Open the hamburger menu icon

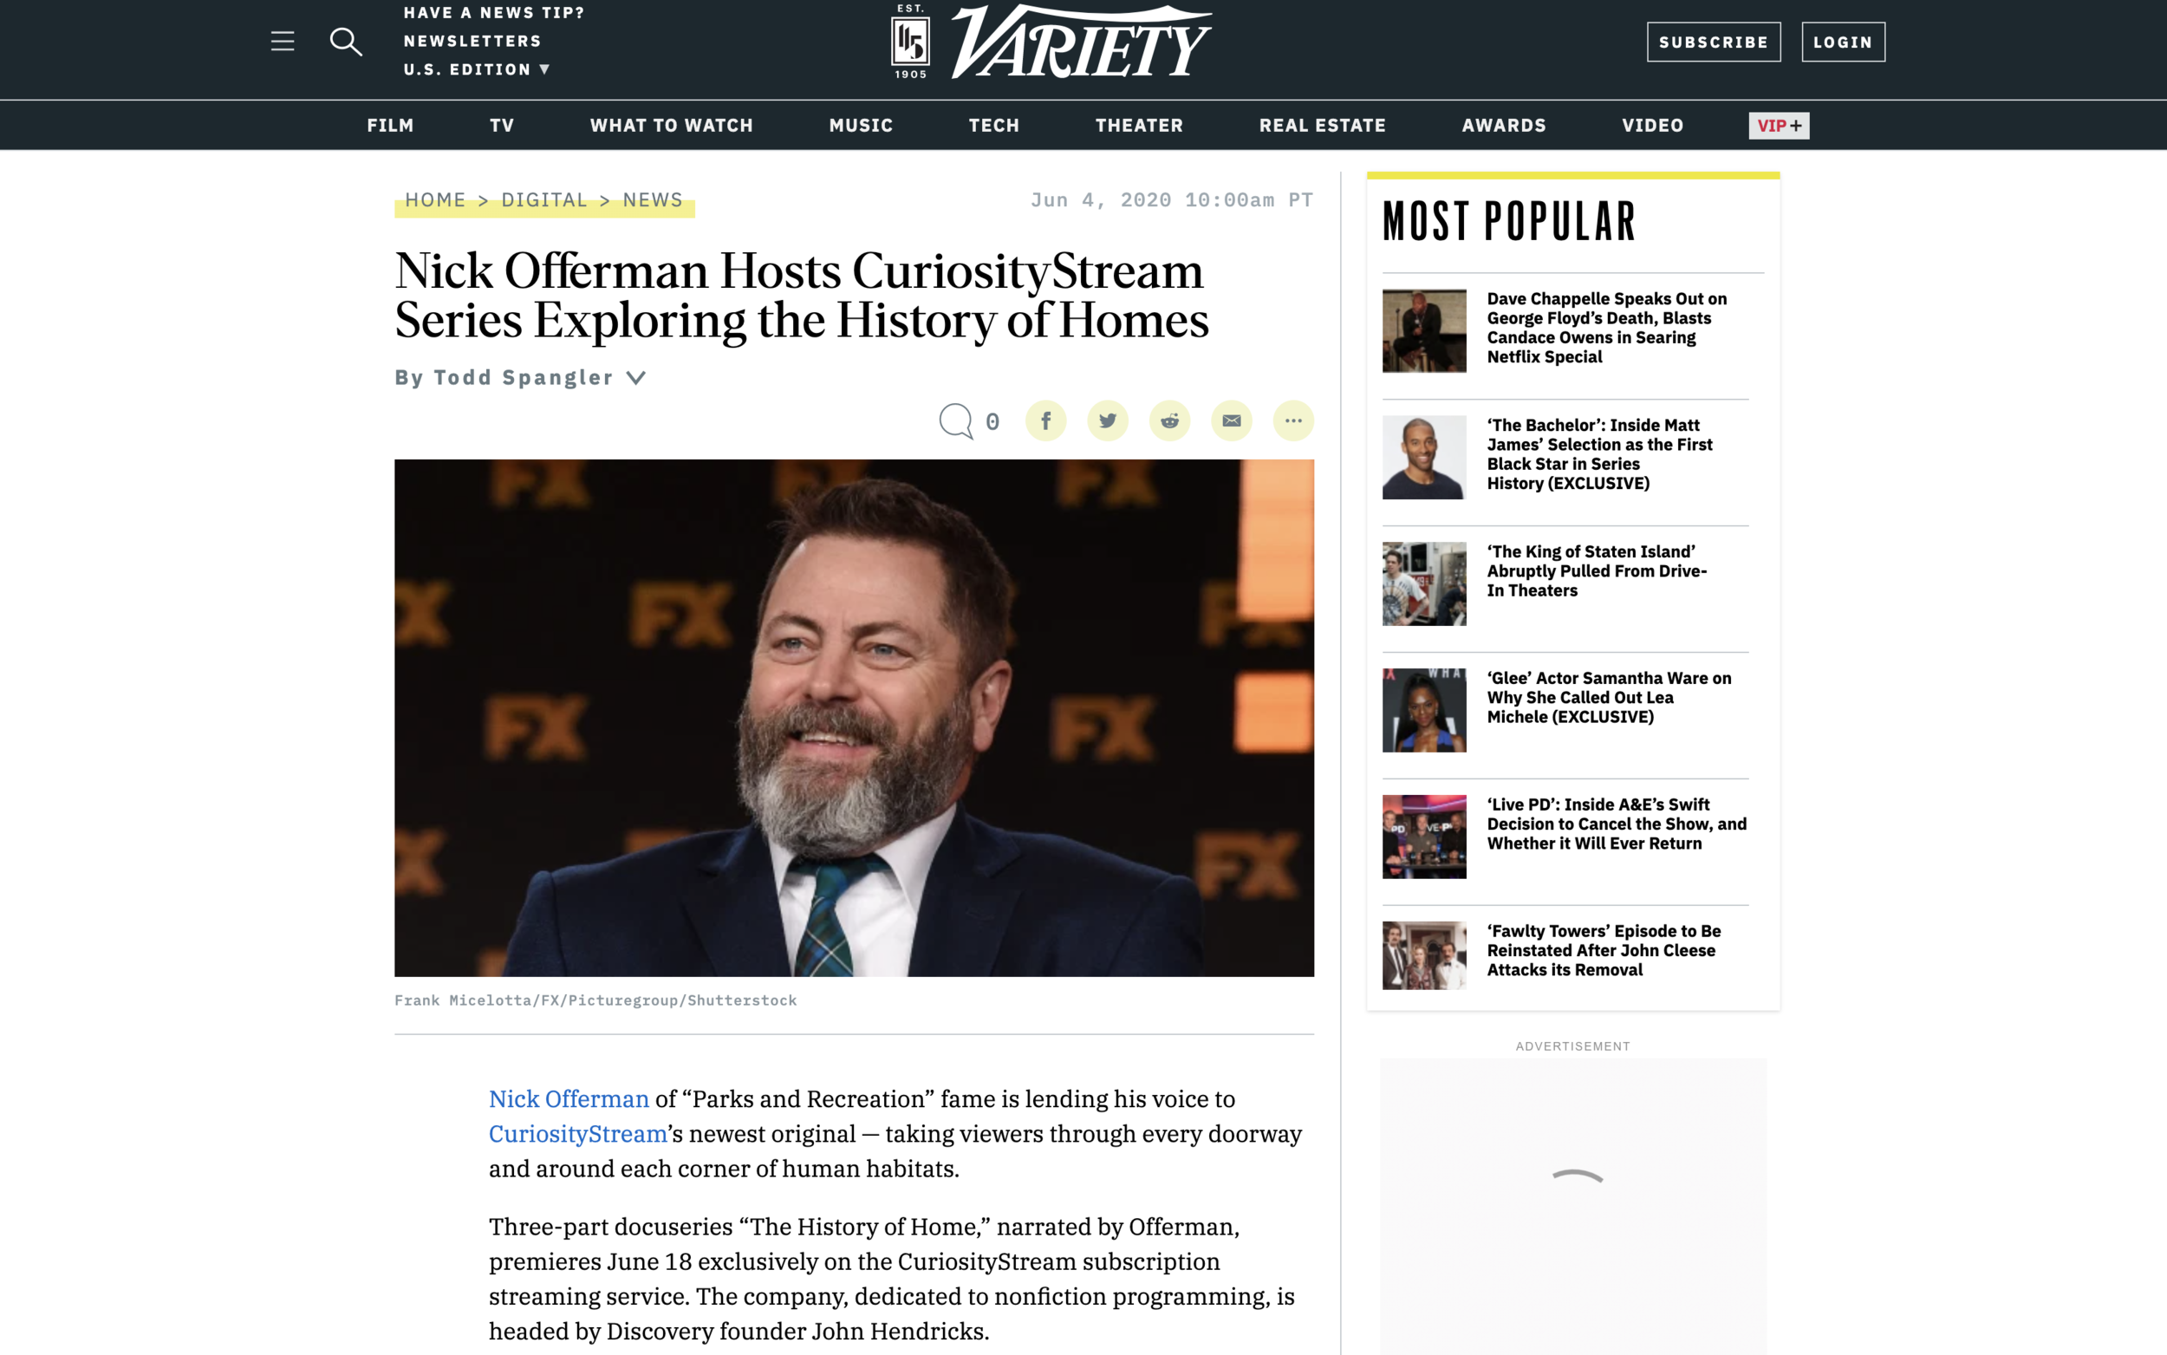tap(283, 42)
